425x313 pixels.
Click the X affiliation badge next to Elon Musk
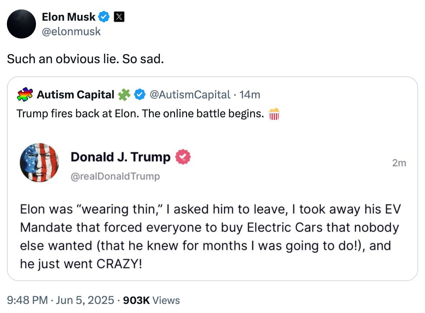click(x=119, y=17)
